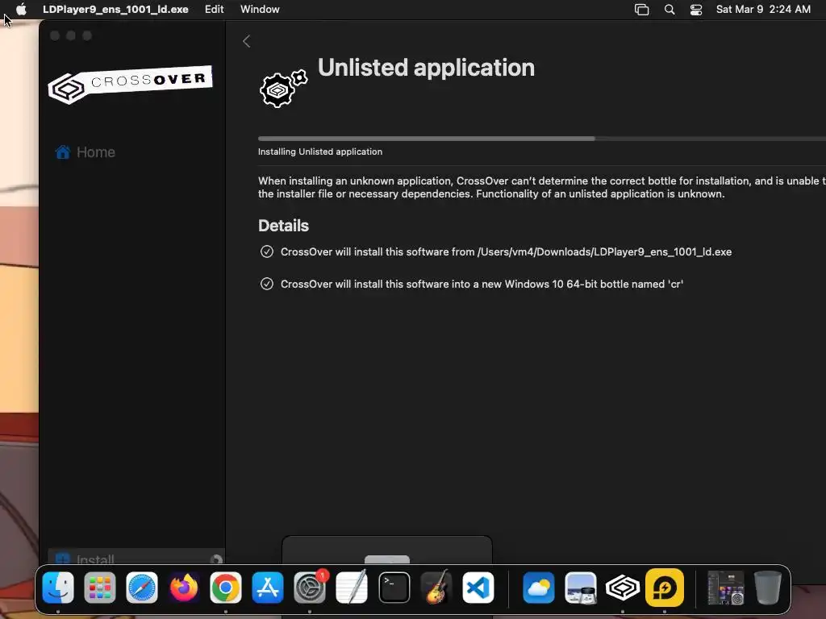Click the Details heading
Viewport: 826px width, 619px height.
click(283, 226)
